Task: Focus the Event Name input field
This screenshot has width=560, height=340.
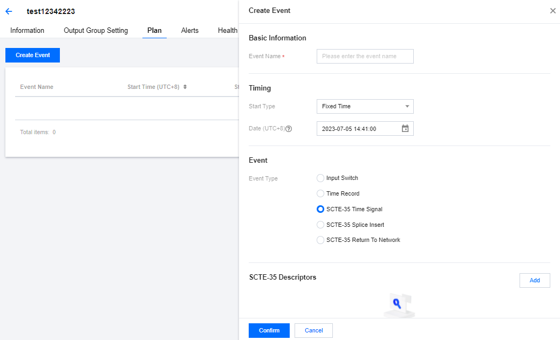Action: point(365,57)
